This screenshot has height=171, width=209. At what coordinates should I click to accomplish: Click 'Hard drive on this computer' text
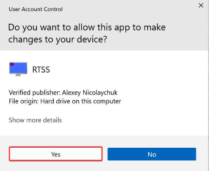tap(81, 101)
